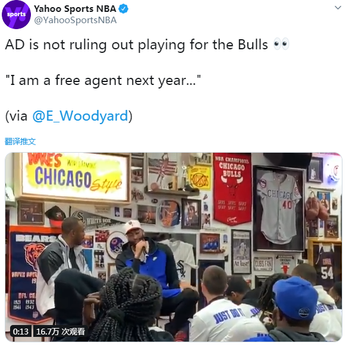Click the "Just Do It" white shirt

click(225, 320)
